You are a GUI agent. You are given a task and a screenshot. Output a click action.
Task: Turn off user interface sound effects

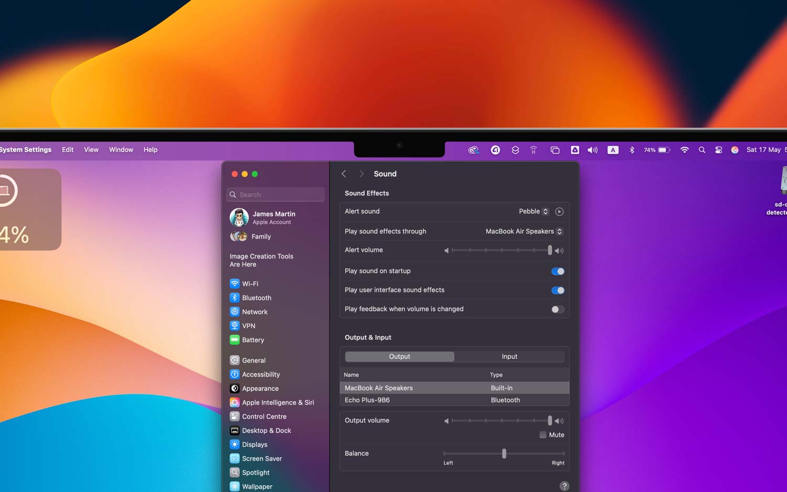click(x=557, y=290)
